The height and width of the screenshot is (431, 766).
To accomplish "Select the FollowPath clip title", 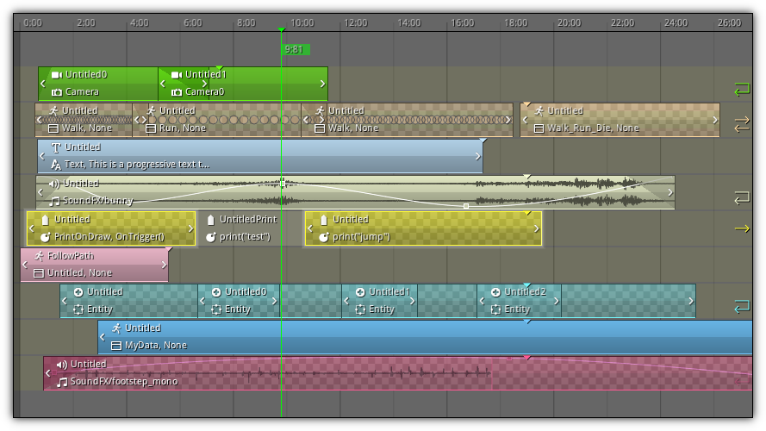I will coord(71,255).
